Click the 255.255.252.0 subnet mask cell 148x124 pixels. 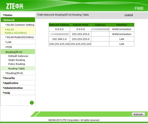pyautogui.click(x=81, y=34)
